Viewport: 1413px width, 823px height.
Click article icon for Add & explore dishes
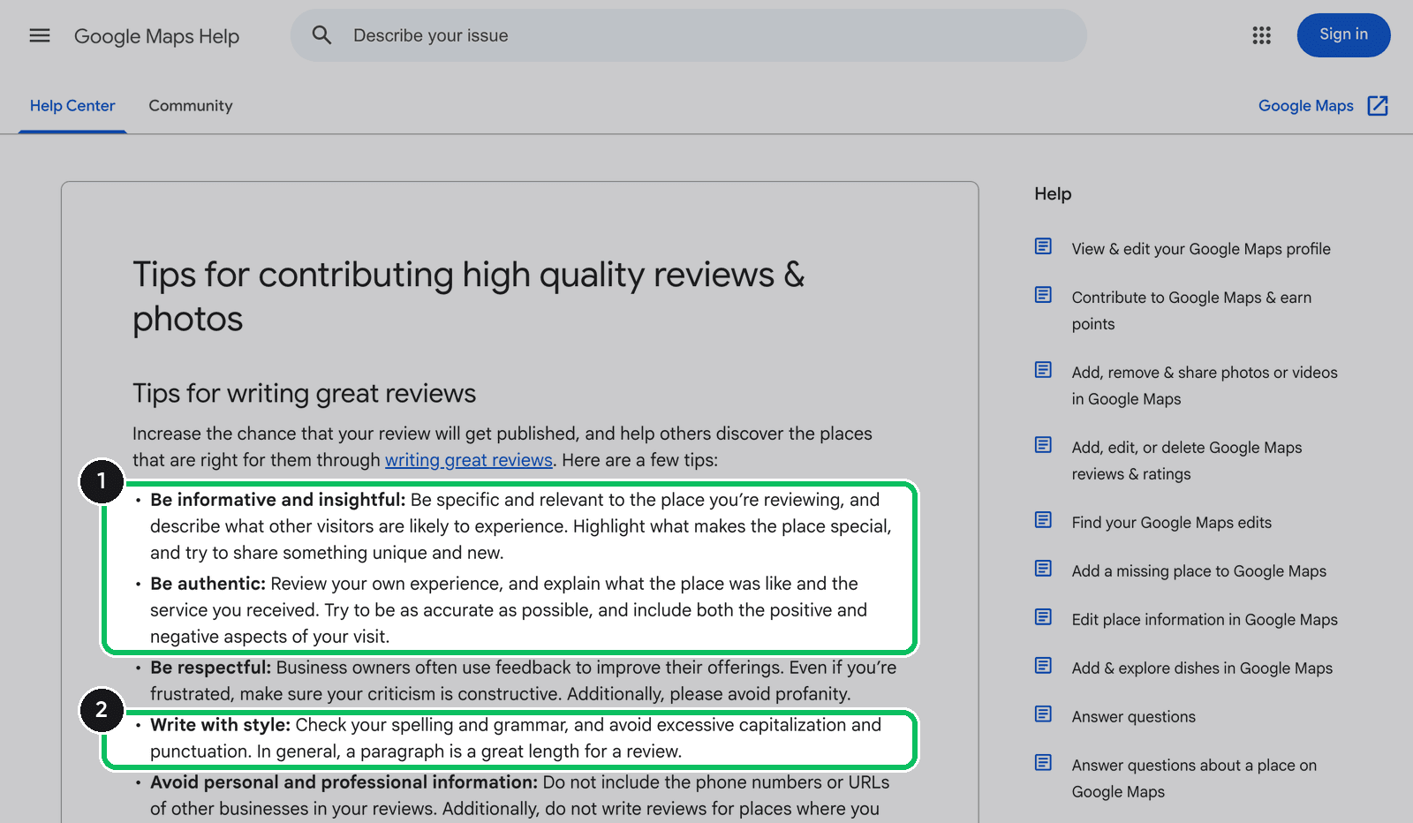click(x=1043, y=666)
